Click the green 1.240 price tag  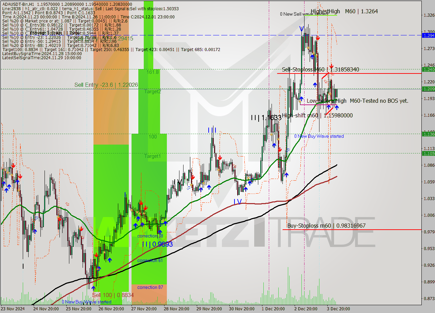tap(428, 69)
